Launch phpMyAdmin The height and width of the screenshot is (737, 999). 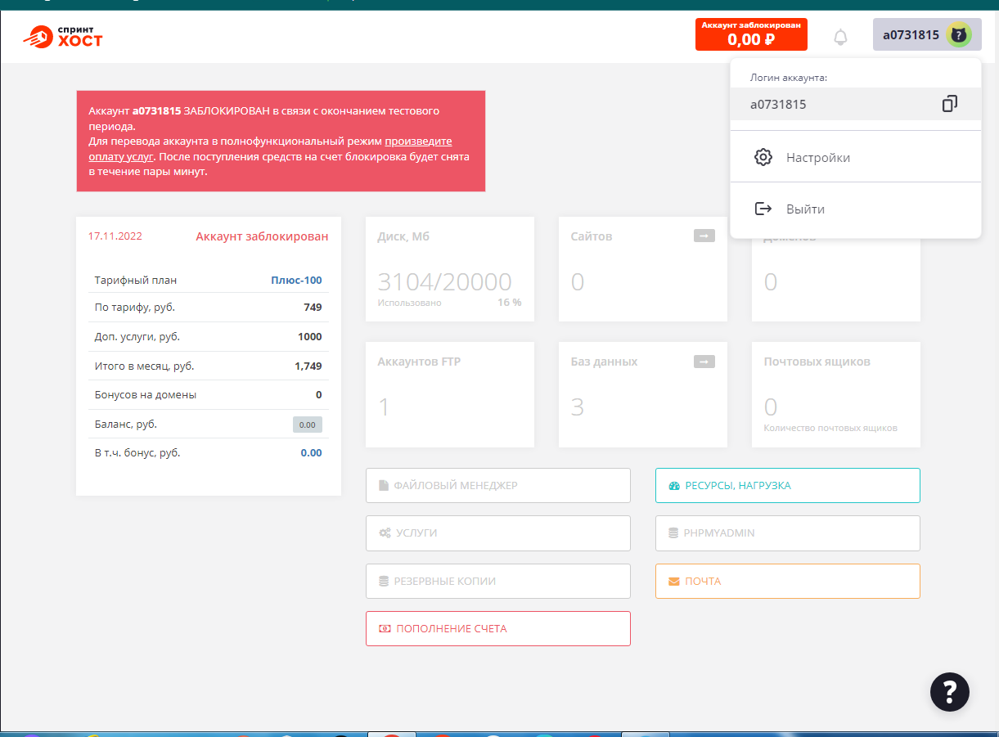tap(787, 533)
